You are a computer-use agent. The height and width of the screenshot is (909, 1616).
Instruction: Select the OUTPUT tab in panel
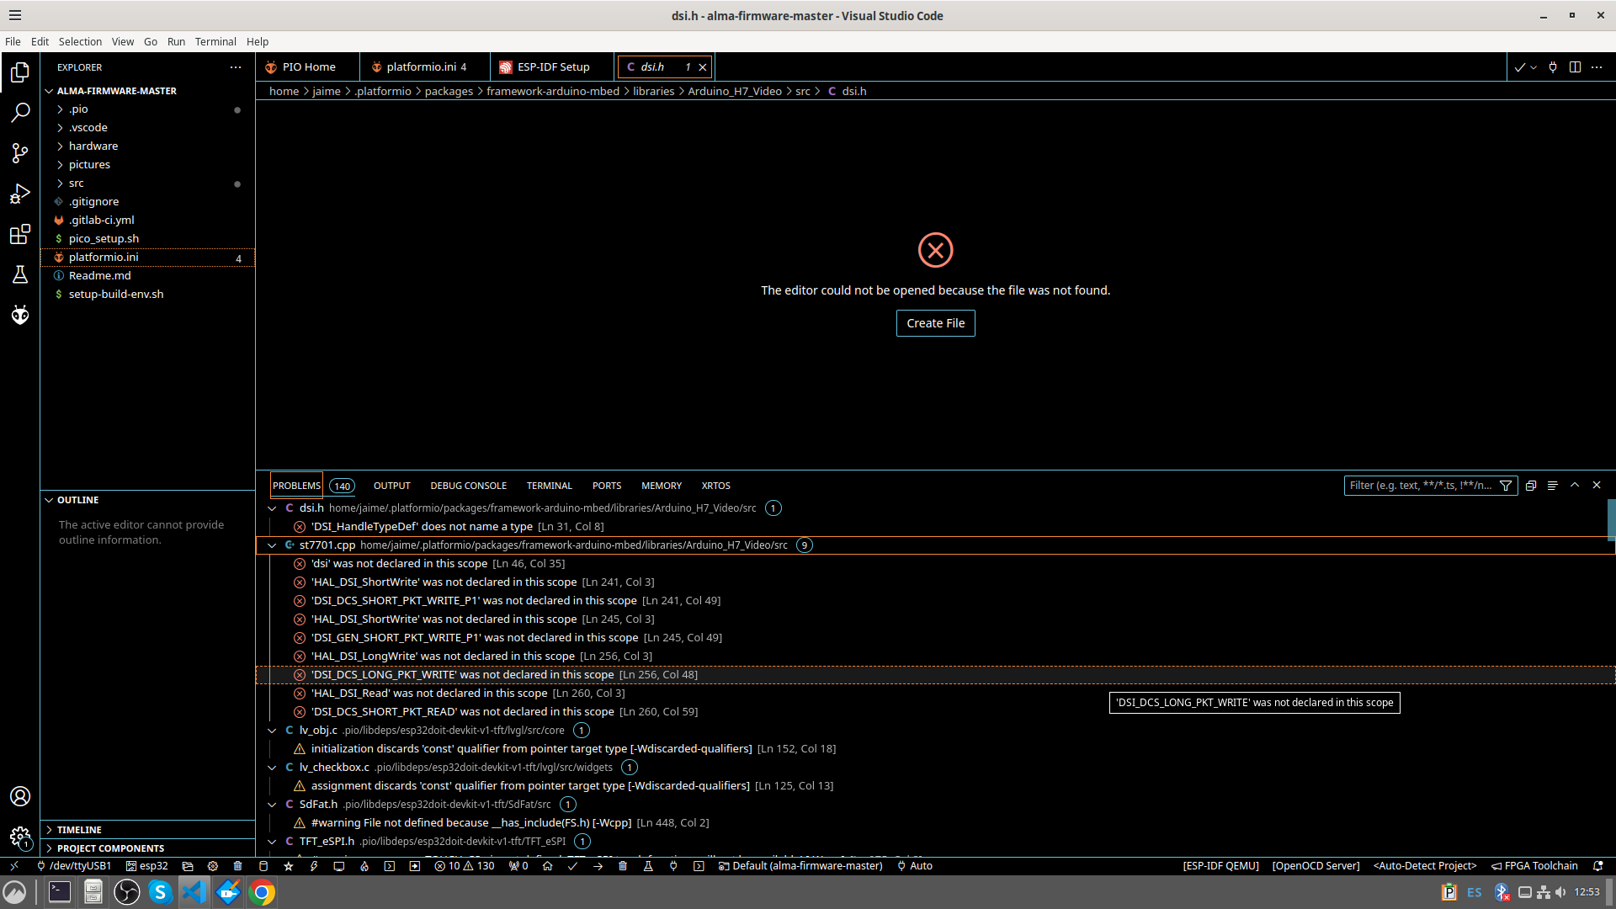[391, 485]
